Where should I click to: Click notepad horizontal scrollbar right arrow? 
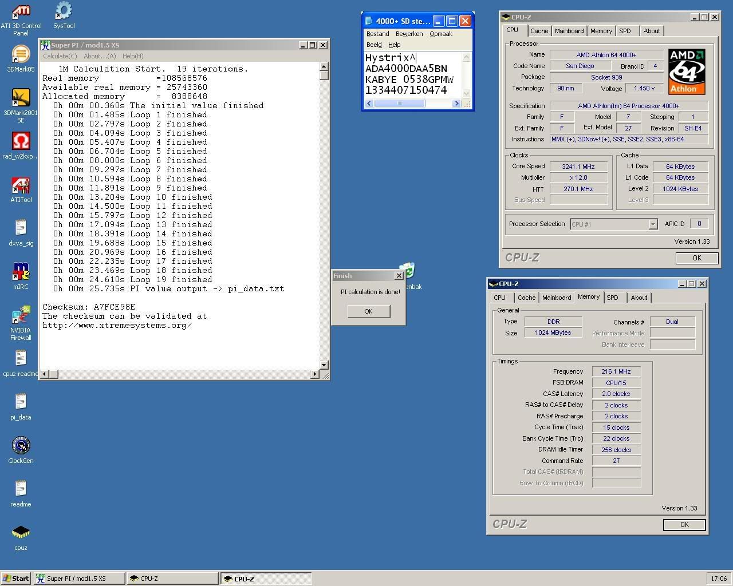point(456,104)
